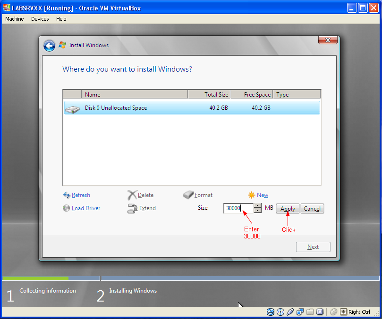Click the optical disc icon in status bar
The height and width of the screenshot is (319, 382).
coord(280,312)
